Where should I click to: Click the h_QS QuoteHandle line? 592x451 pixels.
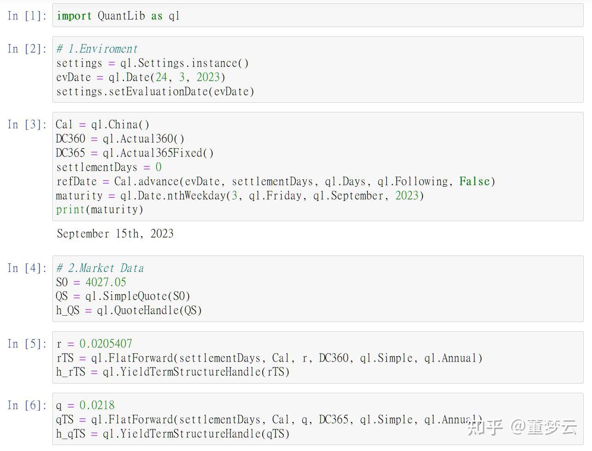129,311
